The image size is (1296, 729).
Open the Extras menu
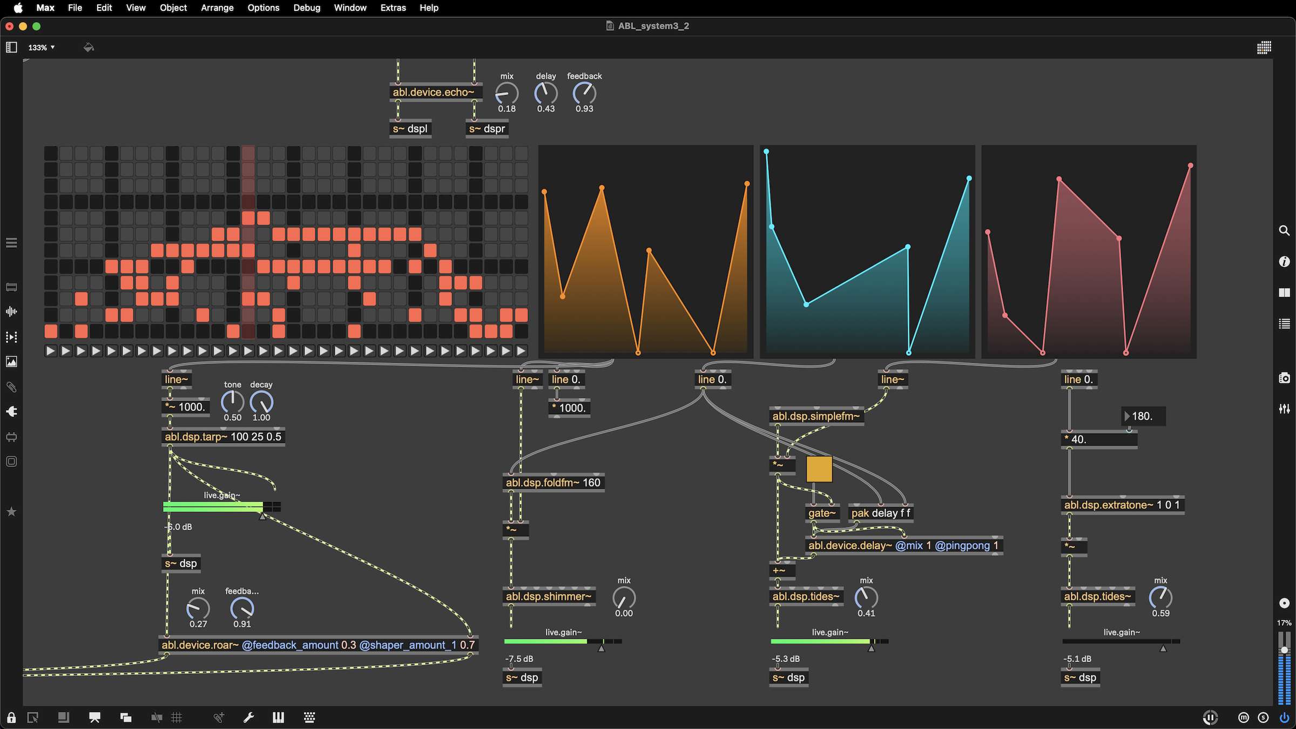[393, 8]
